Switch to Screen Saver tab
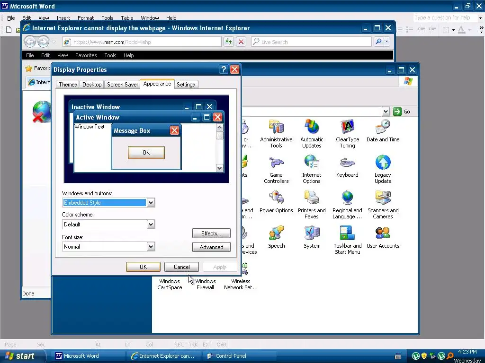Viewport: 485px width, 363px height. pos(123,85)
